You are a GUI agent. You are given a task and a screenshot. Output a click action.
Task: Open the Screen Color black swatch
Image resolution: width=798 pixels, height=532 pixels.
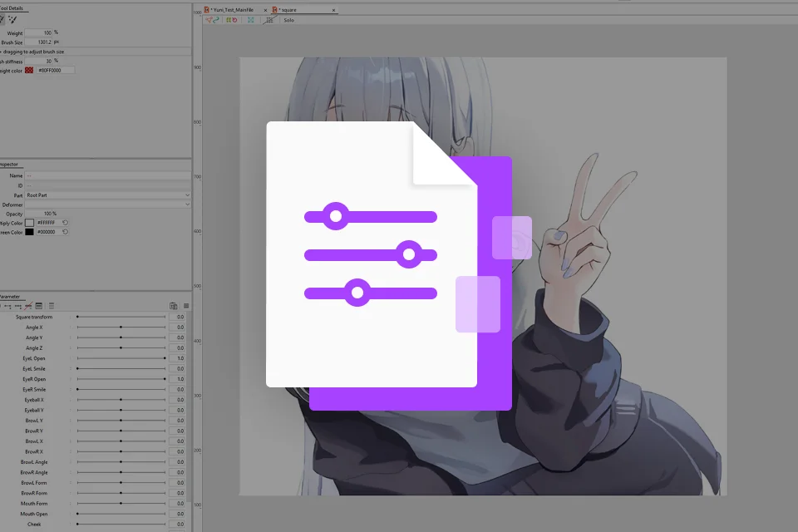[x=30, y=232]
